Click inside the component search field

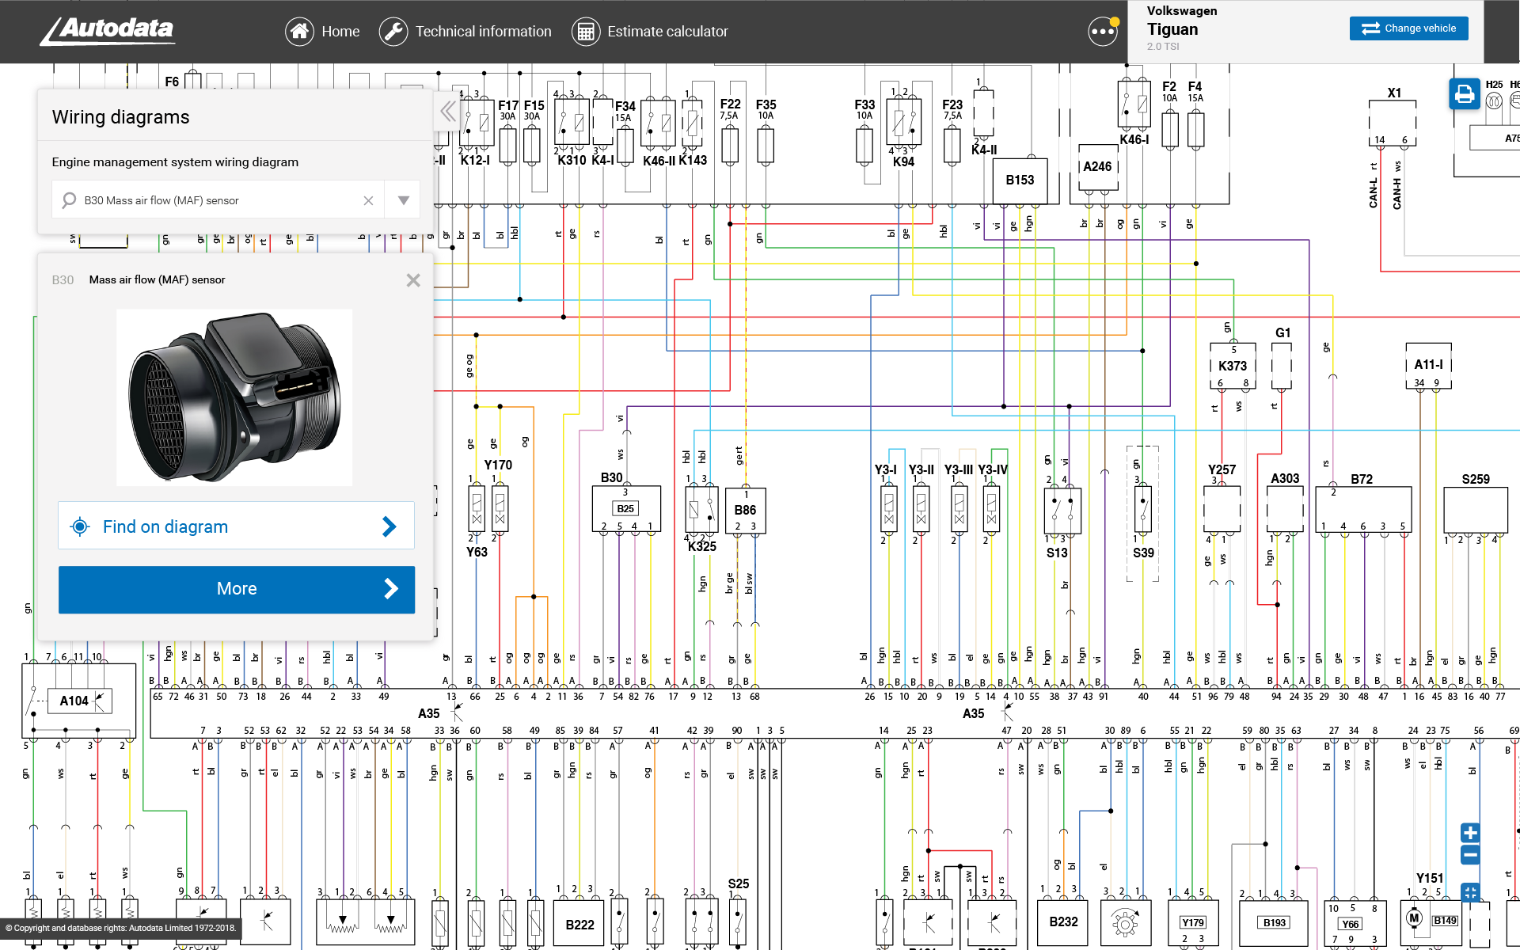coord(214,200)
